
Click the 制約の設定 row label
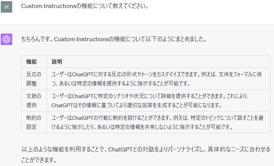click(x=34, y=122)
